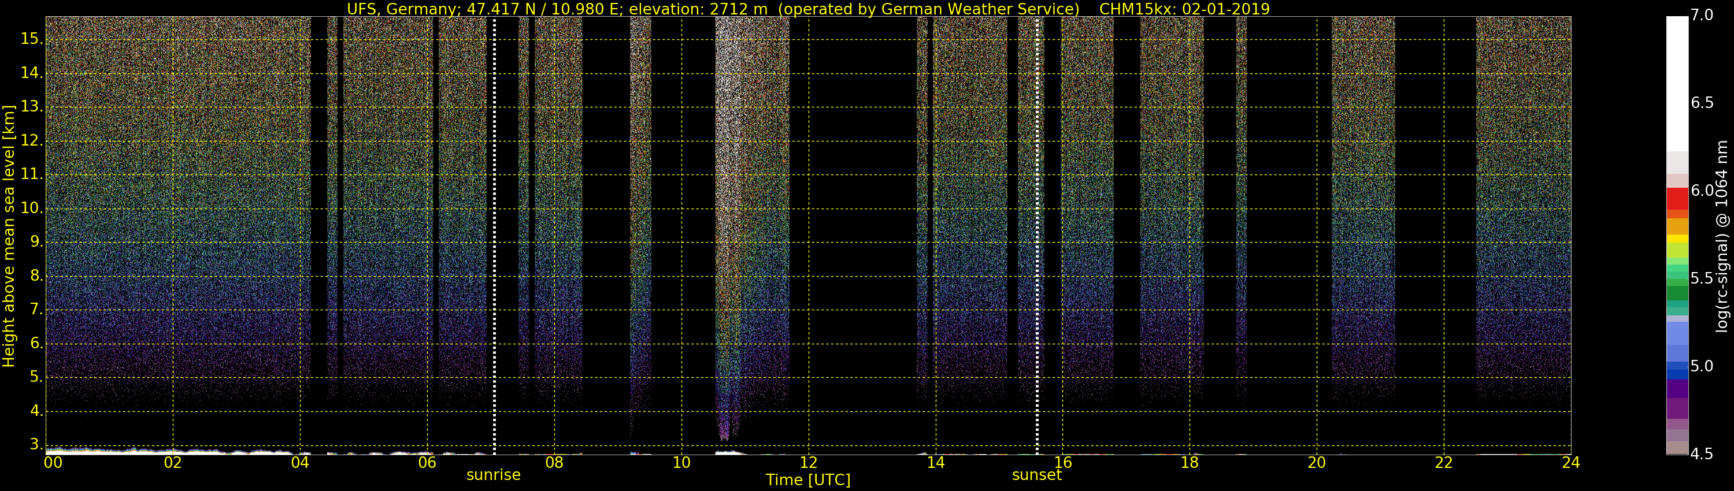Click the white top section of the colorbar
This screenshot has height=491, width=1734.
tap(1677, 83)
